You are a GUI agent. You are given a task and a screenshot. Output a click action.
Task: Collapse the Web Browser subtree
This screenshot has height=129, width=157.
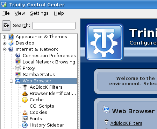(x=11, y=81)
